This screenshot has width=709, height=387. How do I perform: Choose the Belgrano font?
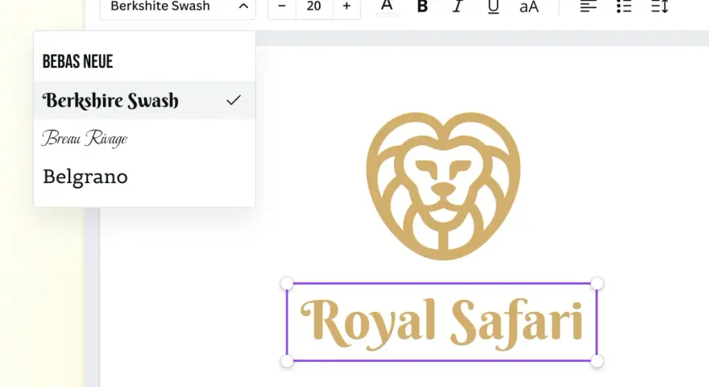point(144,177)
